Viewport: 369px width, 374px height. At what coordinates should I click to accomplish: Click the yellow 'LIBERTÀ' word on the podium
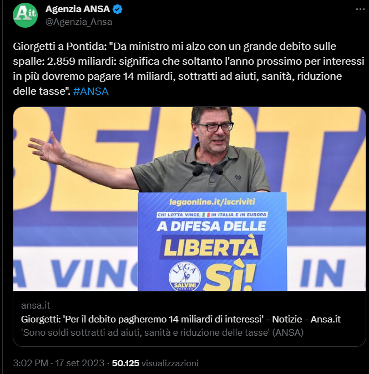[x=211, y=247]
